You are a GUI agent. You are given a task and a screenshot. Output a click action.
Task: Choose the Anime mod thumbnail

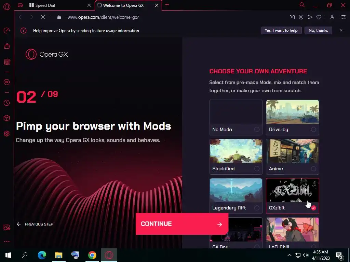click(293, 151)
